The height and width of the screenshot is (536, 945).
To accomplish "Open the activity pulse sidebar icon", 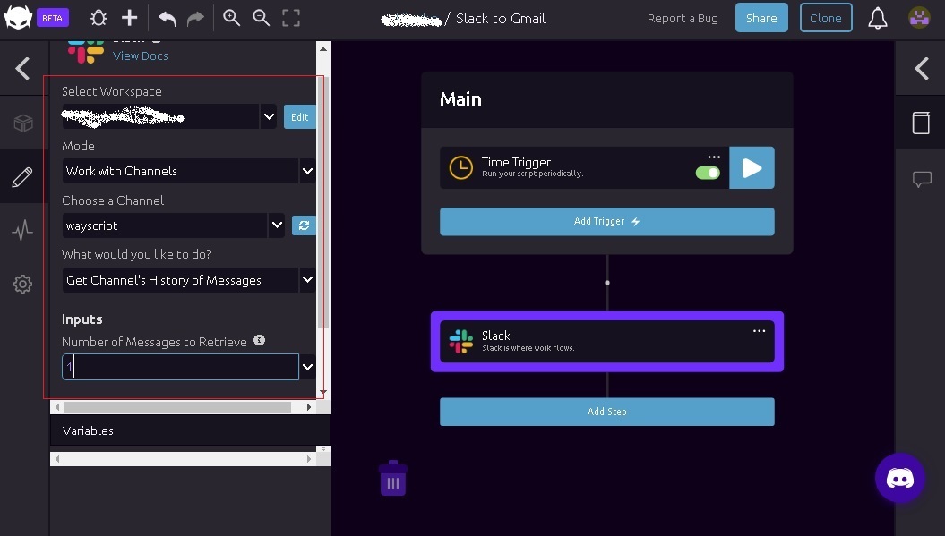I will click(x=22, y=230).
